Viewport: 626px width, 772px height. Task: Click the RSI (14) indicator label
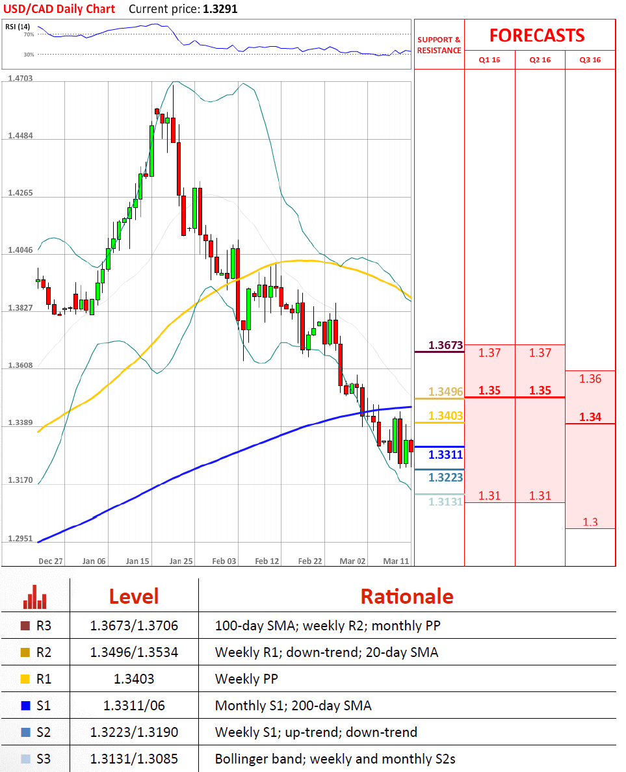(x=18, y=27)
